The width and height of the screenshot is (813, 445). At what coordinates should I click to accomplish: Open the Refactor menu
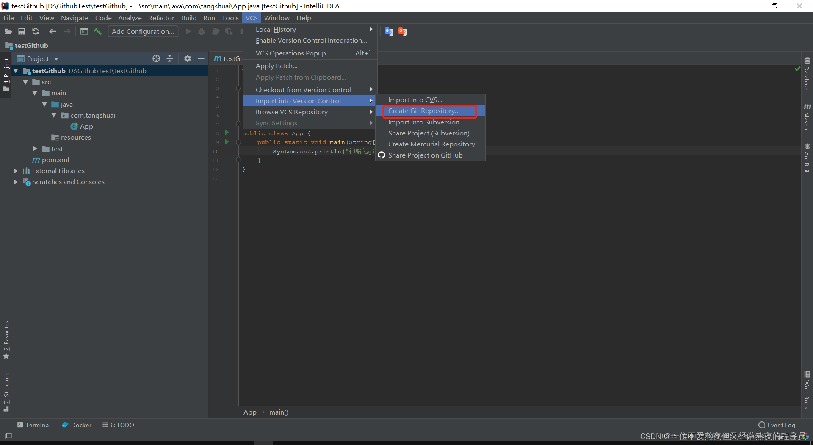(161, 18)
